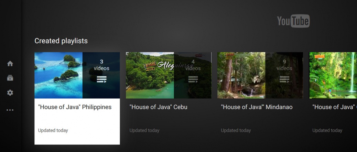This screenshot has width=357, height=152.
Task: Click playlist queue icon on Philippines thumbnail
Action: tap(101, 79)
